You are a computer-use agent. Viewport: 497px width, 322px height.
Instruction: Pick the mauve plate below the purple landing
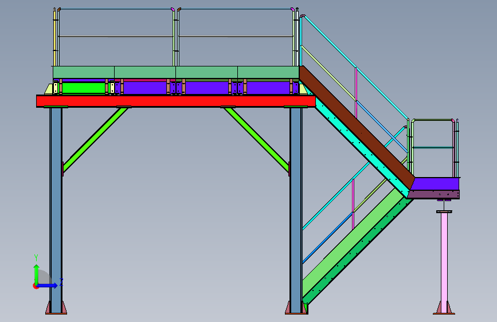coord(433,194)
